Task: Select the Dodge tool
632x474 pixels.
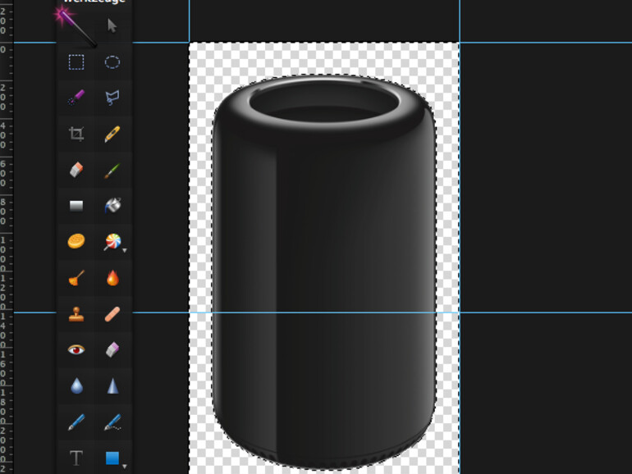Action: tap(76, 278)
